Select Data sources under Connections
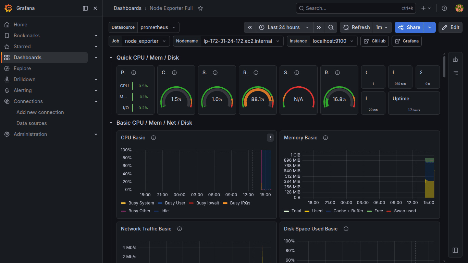 32,123
